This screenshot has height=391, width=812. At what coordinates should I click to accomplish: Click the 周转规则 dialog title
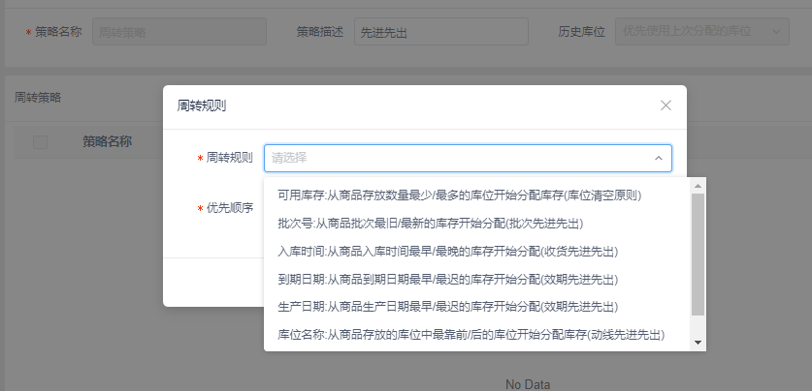pos(202,105)
